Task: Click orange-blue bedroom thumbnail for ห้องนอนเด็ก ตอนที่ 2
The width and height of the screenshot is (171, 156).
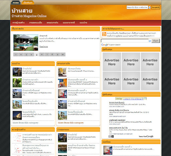Action: coord(62,83)
